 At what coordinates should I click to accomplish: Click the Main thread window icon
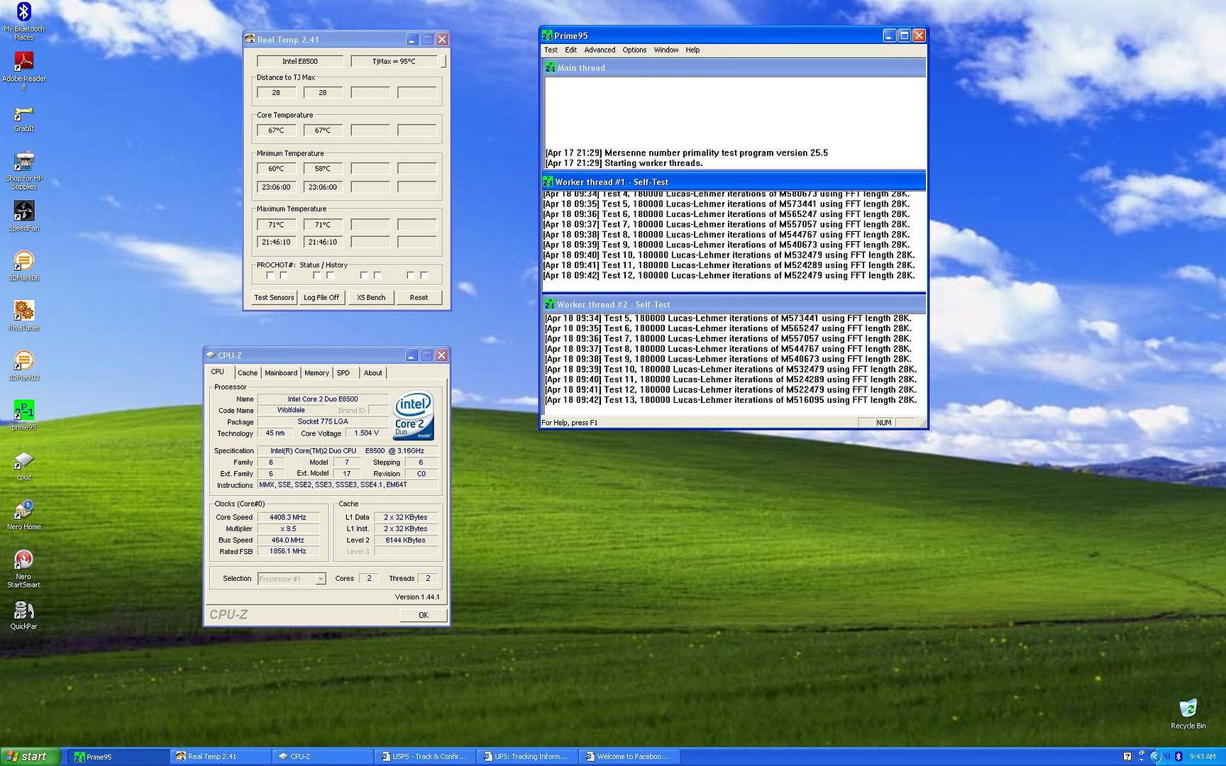click(550, 67)
